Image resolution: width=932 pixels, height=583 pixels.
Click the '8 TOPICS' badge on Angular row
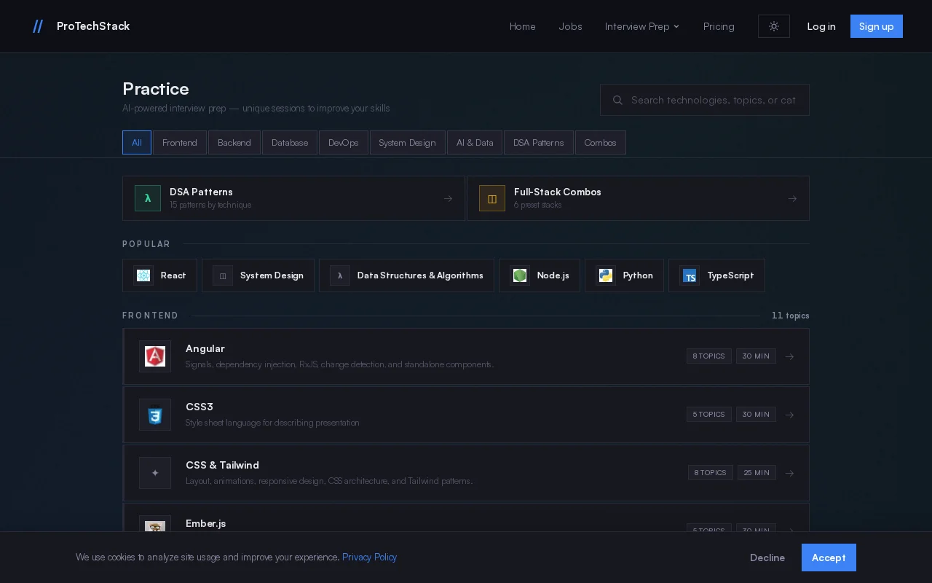pos(709,356)
